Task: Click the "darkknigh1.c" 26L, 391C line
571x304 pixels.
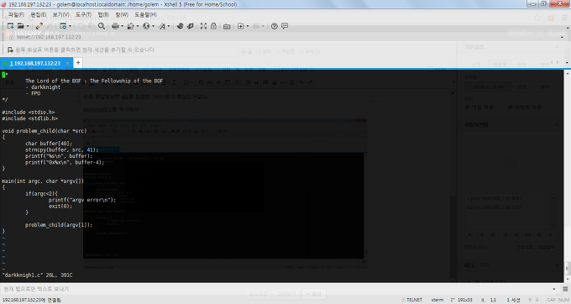Action: coord(37,275)
